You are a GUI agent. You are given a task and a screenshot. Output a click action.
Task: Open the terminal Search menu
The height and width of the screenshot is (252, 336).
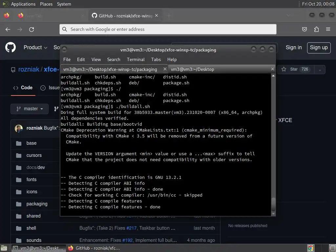click(114, 60)
